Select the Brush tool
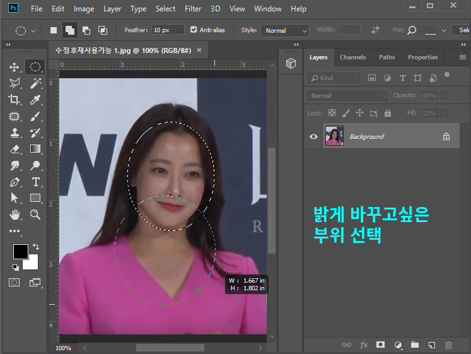The width and height of the screenshot is (471, 354). coord(35,116)
